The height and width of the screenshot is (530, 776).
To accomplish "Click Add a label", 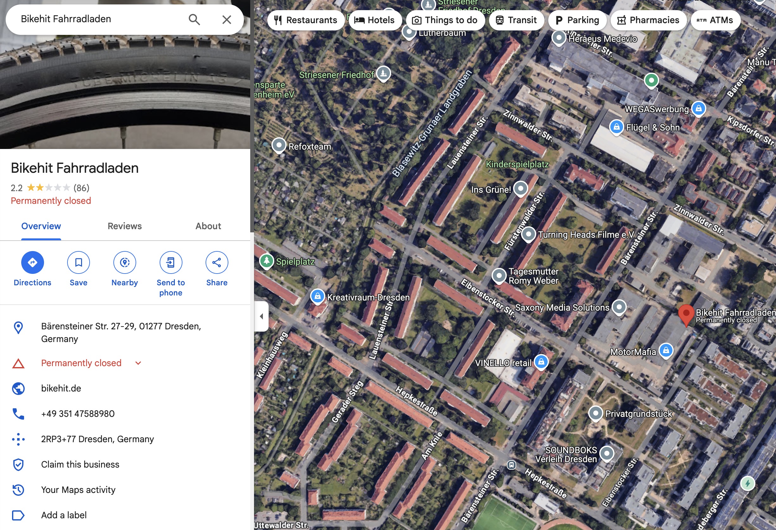I will pos(64,515).
